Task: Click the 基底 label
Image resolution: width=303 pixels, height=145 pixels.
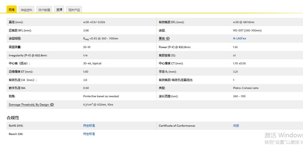Action: (x=162, y=39)
